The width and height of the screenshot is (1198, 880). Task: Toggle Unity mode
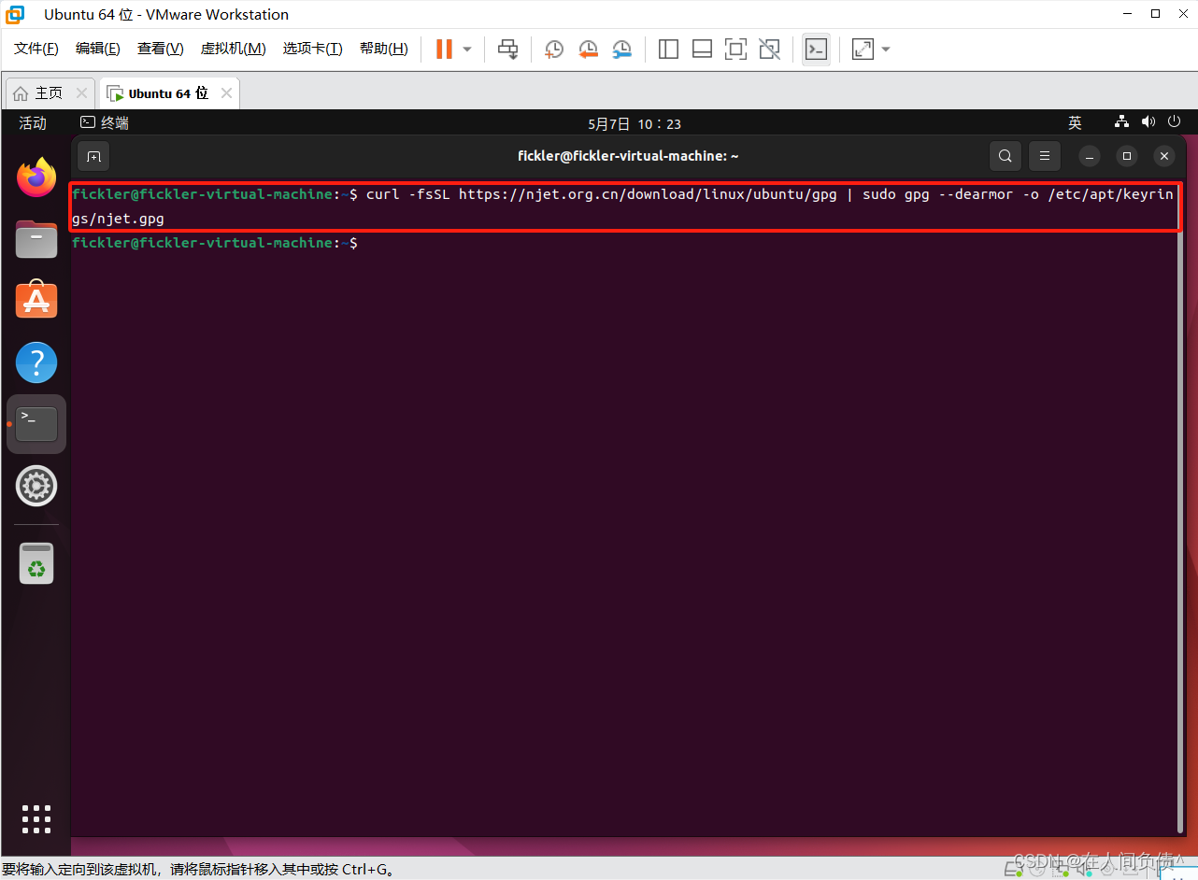769,50
